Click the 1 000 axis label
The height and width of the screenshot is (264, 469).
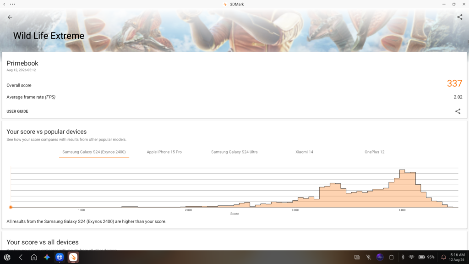click(82, 210)
